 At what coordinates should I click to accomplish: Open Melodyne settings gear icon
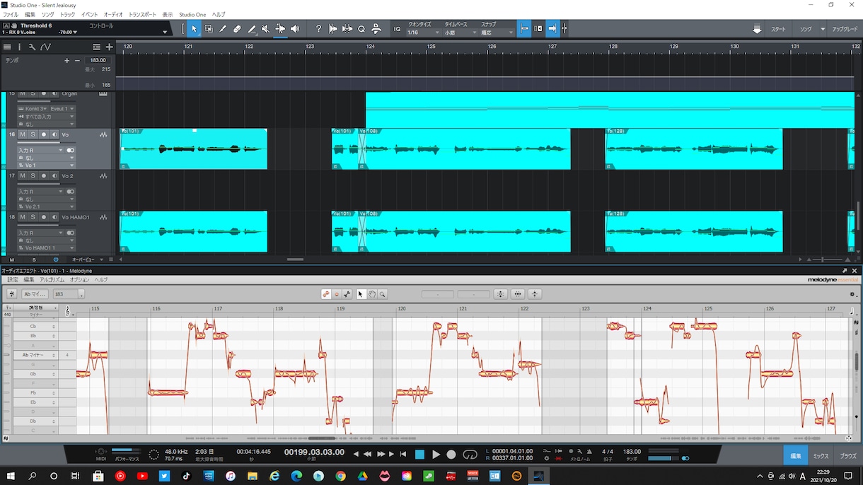click(x=852, y=294)
